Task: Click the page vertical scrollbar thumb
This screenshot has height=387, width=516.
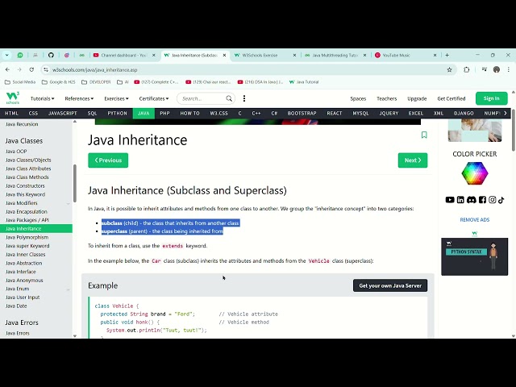Action: [x=514, y=130]
